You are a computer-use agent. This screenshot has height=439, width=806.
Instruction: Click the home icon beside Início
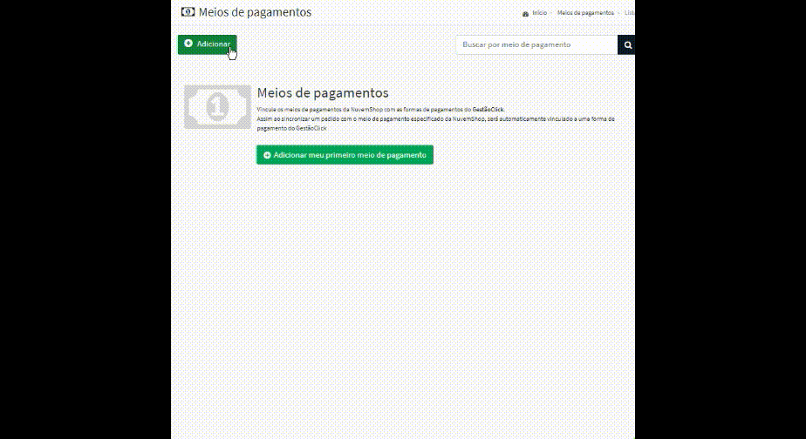tap(525, 14)
